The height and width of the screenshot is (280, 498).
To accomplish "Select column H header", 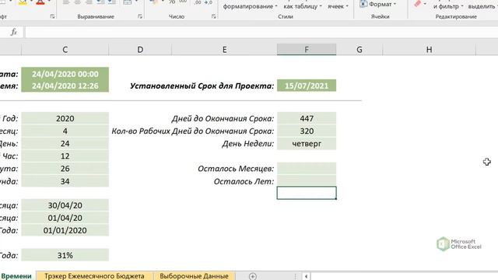I will click(x=429, y=50).
